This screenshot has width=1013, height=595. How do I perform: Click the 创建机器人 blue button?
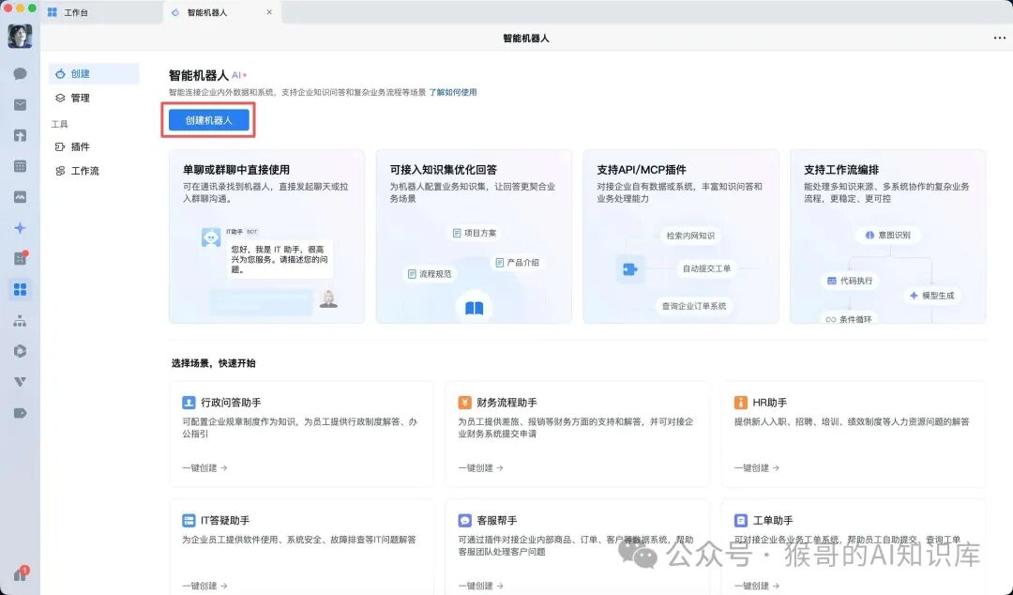pos(208,120)
